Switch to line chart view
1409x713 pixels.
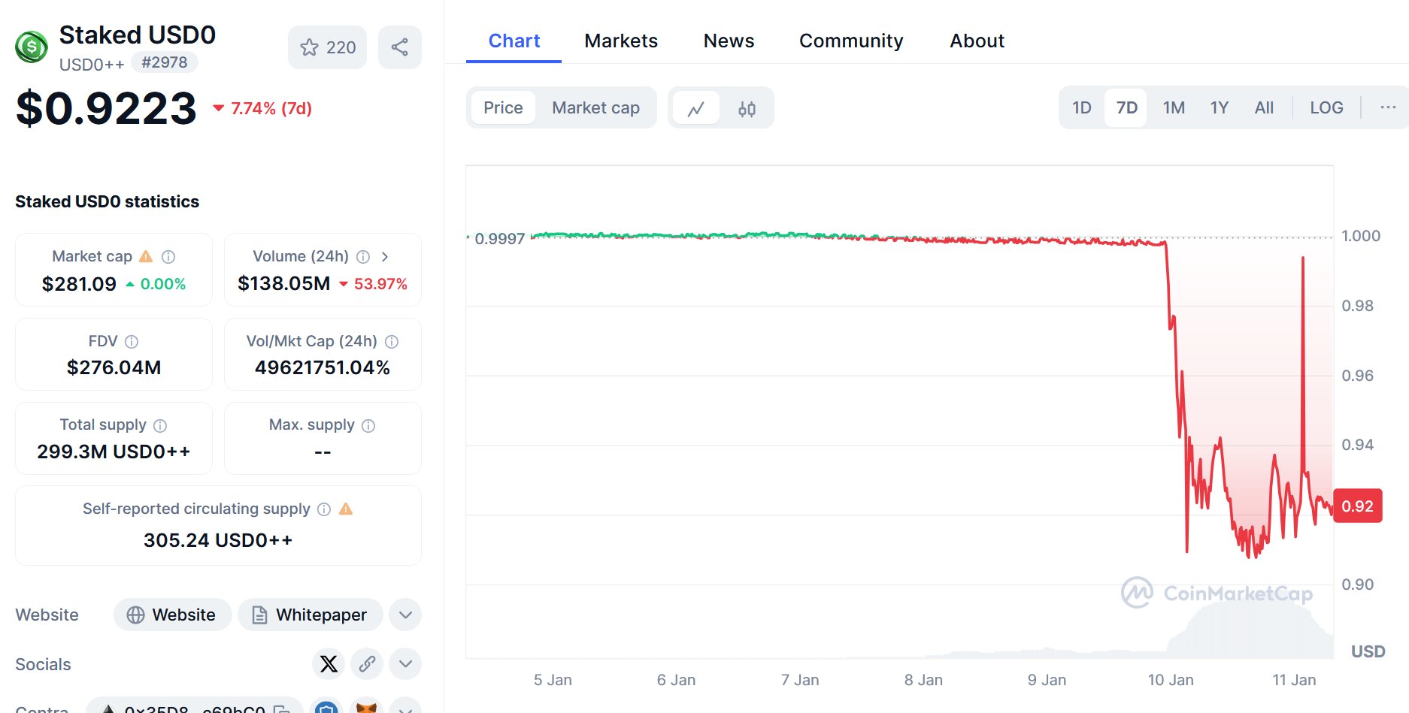tap(696, 108)
